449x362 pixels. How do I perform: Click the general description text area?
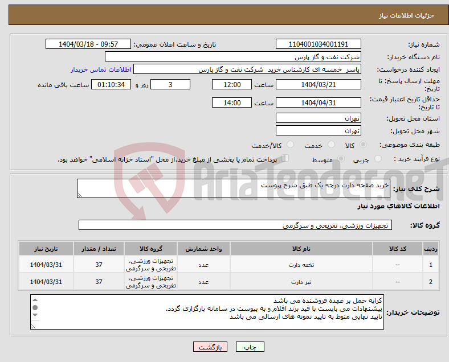click(x=234, y=188)
